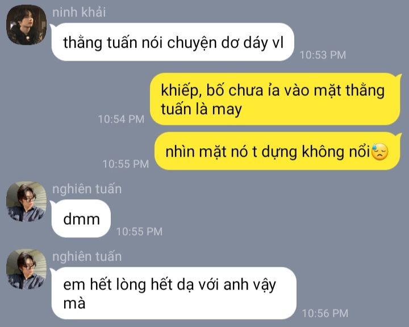
Task: Tap the yellow 'khiếp, bố chưa' message bubble
Action: [276, 99]
